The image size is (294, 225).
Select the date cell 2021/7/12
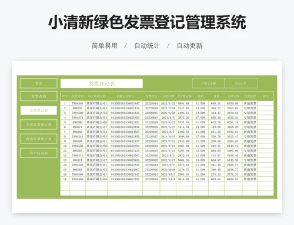tap(168, 141)
